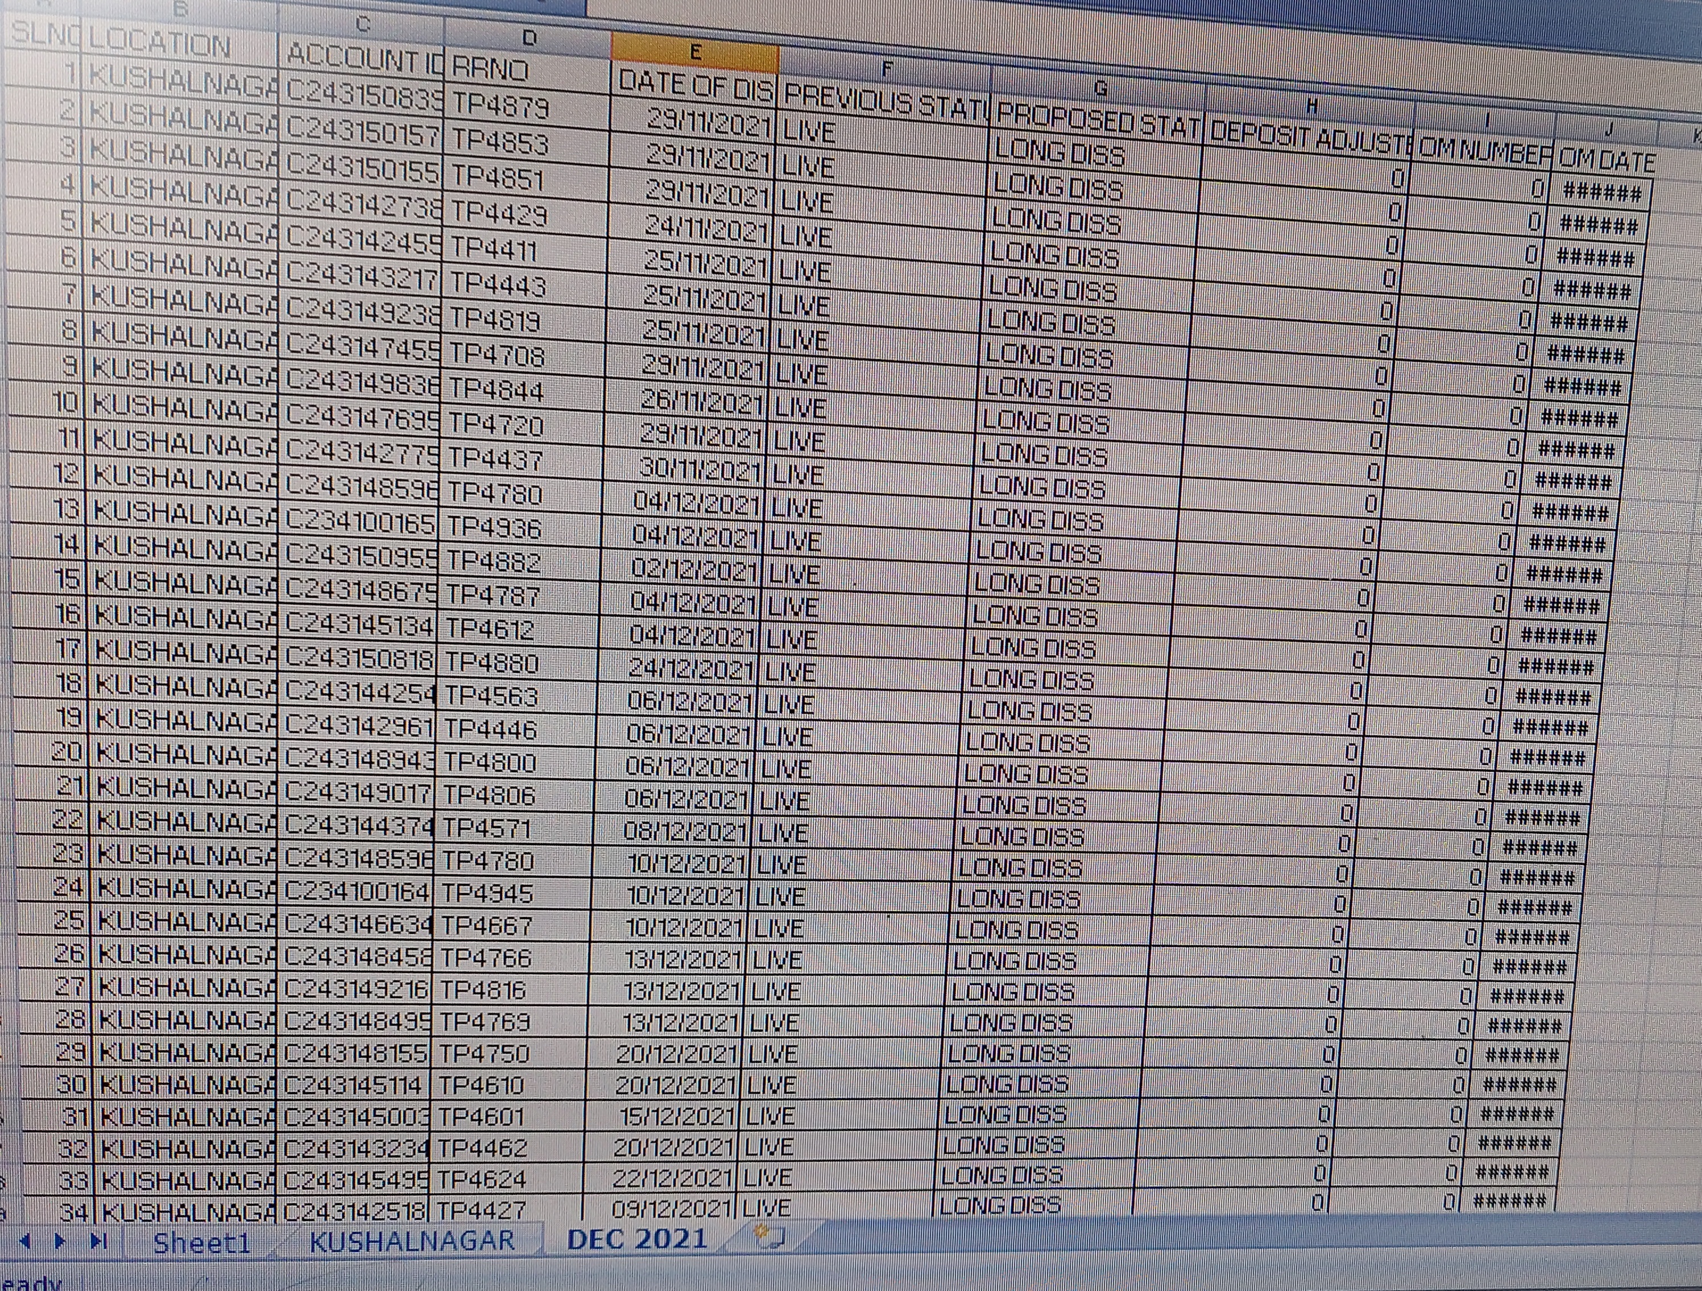Select the DEC 2021 sheet tab
This screenshot has height=1291, width=1702.
tap(637, 1239)
